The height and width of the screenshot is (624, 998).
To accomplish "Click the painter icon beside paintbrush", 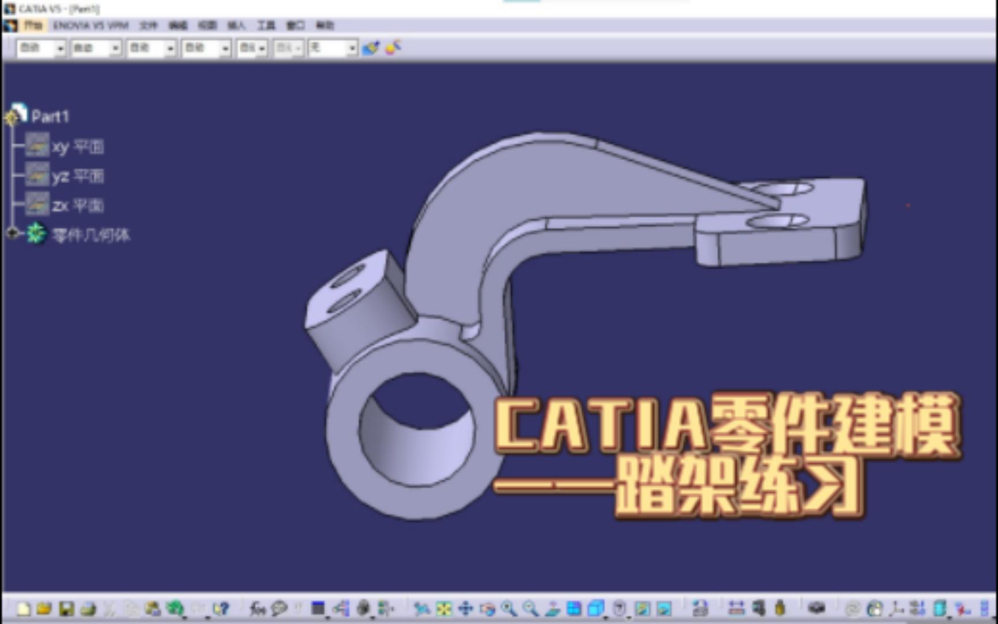I will [393, 47].
